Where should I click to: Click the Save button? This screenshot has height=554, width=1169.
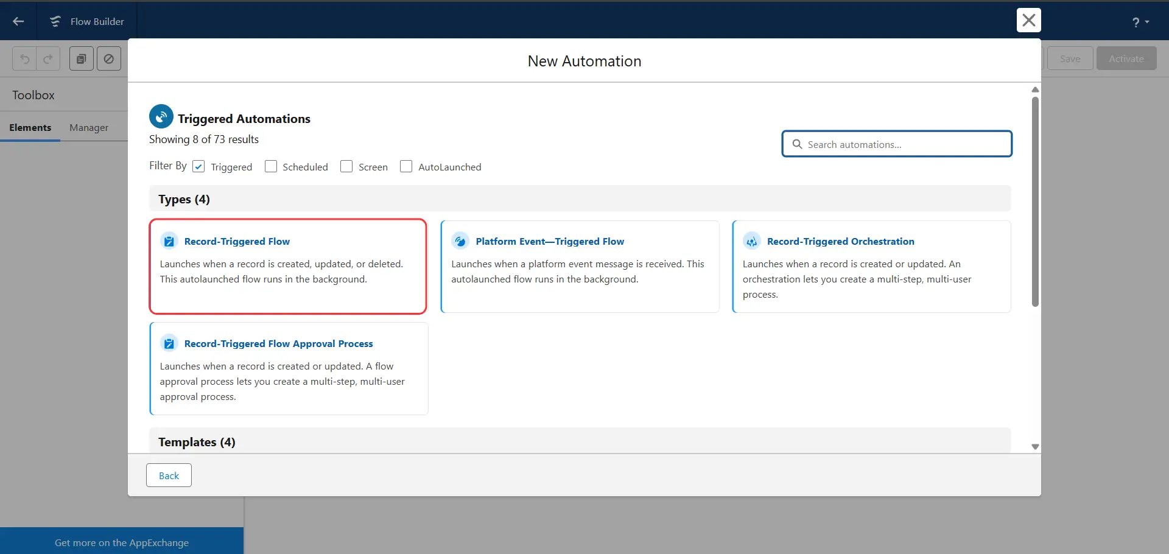click(x=1070, y=58)
